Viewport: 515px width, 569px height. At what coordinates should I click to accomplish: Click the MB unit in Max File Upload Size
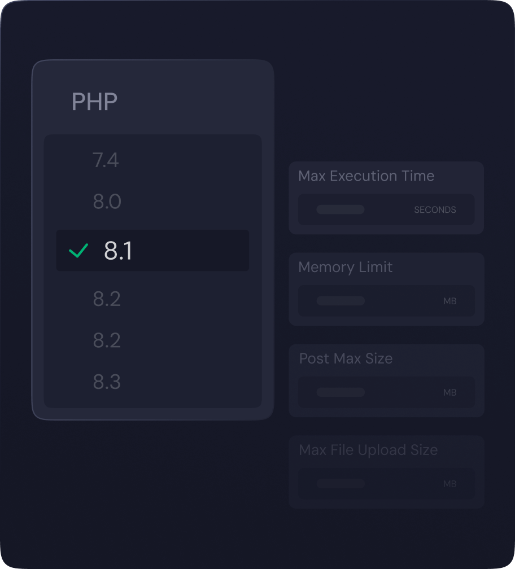coord(449,484)
